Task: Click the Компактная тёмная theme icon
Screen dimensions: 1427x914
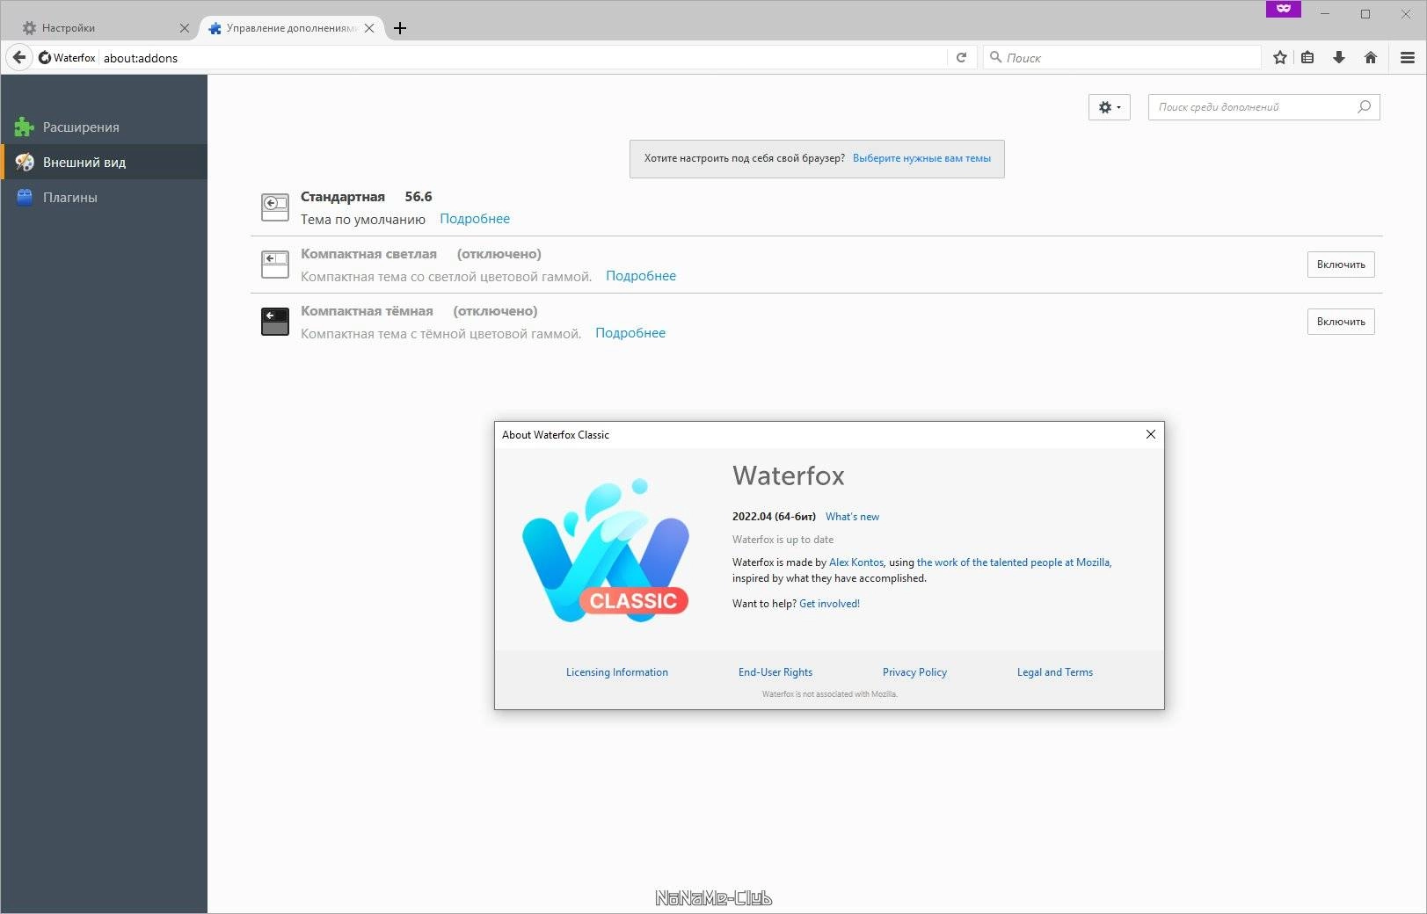Action: [275, 322]
